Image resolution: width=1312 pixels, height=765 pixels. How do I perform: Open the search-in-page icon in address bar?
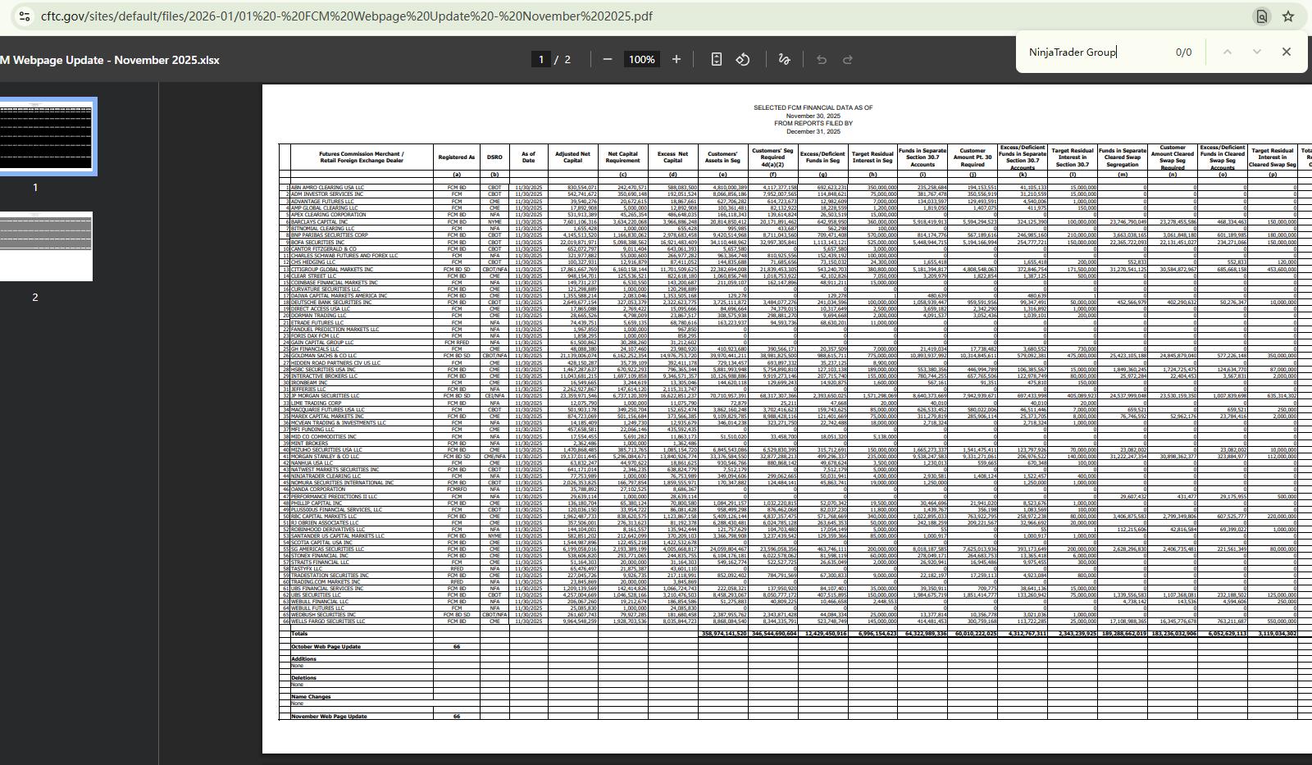[x=1262, y=16]
